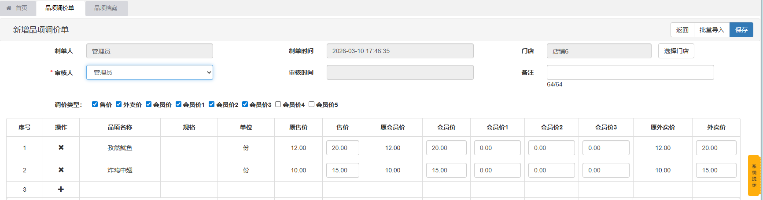763x200 pixels.
Task: Switch to the 品项档案 tab
Action: coord(106,8)
